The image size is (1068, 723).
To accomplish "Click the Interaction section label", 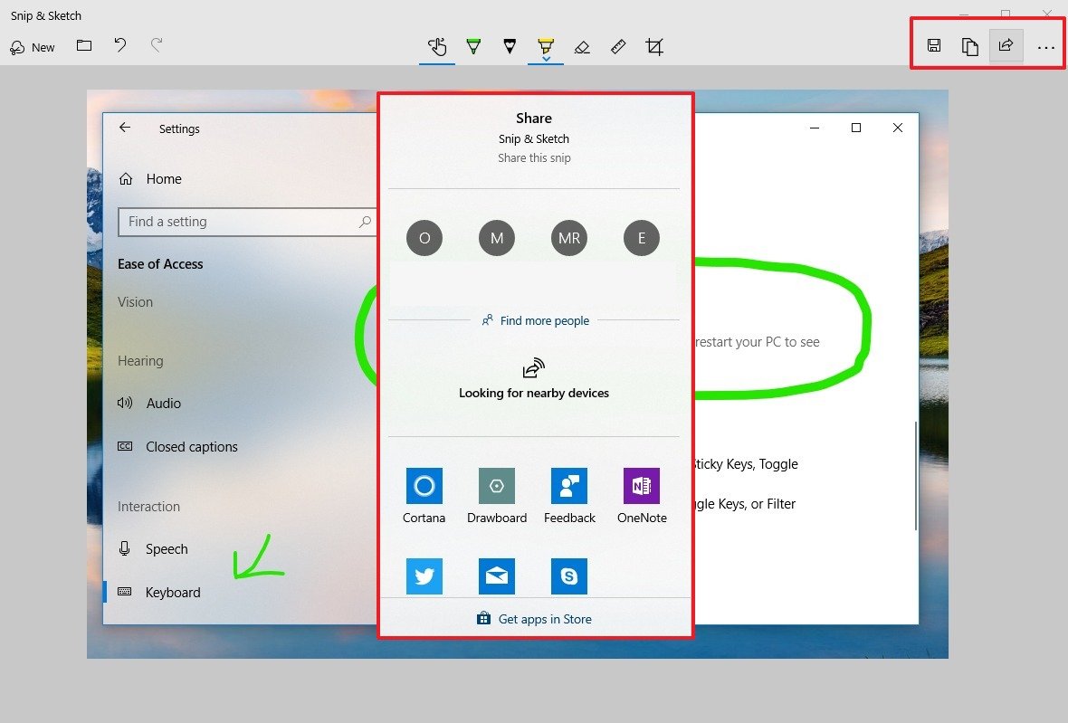I will 148,507.
